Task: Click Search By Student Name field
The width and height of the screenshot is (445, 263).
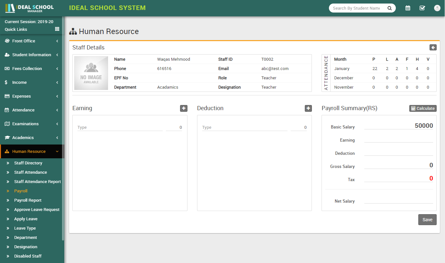Action: tap(356, 8)
